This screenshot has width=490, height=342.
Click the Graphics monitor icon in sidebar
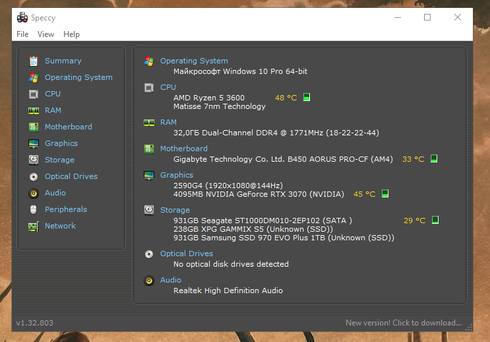tap(34, 144)
